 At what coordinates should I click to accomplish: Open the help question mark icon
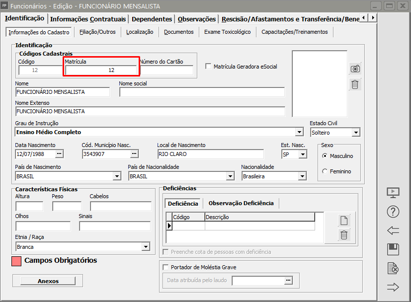(393, 212)
